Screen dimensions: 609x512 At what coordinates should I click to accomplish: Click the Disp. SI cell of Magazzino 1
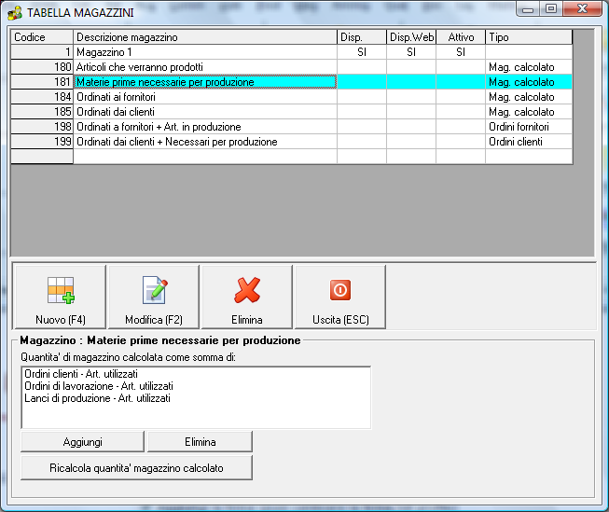[x=362, y=52]
